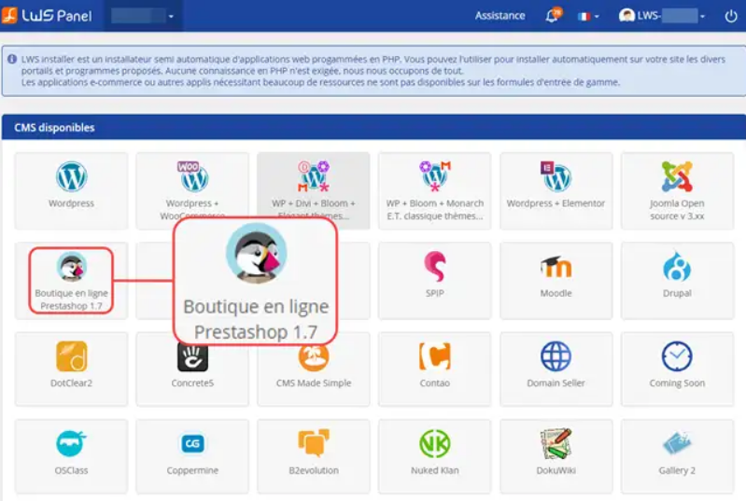Click the power logout icon
The image size is (746, 501).
731,16
